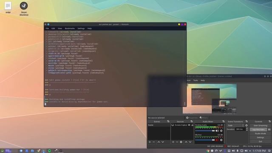Click the clock in the taskbar
Viewport: 272px width, 153px height.
click(x=259, y=151)
